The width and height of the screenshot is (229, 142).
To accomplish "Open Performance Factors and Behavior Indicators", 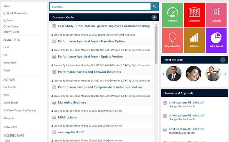I will (90, 72).
